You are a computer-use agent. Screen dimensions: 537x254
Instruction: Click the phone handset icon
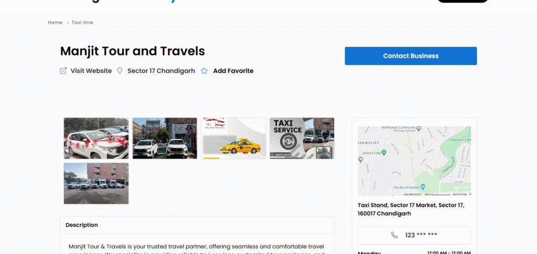click(394, 235)
